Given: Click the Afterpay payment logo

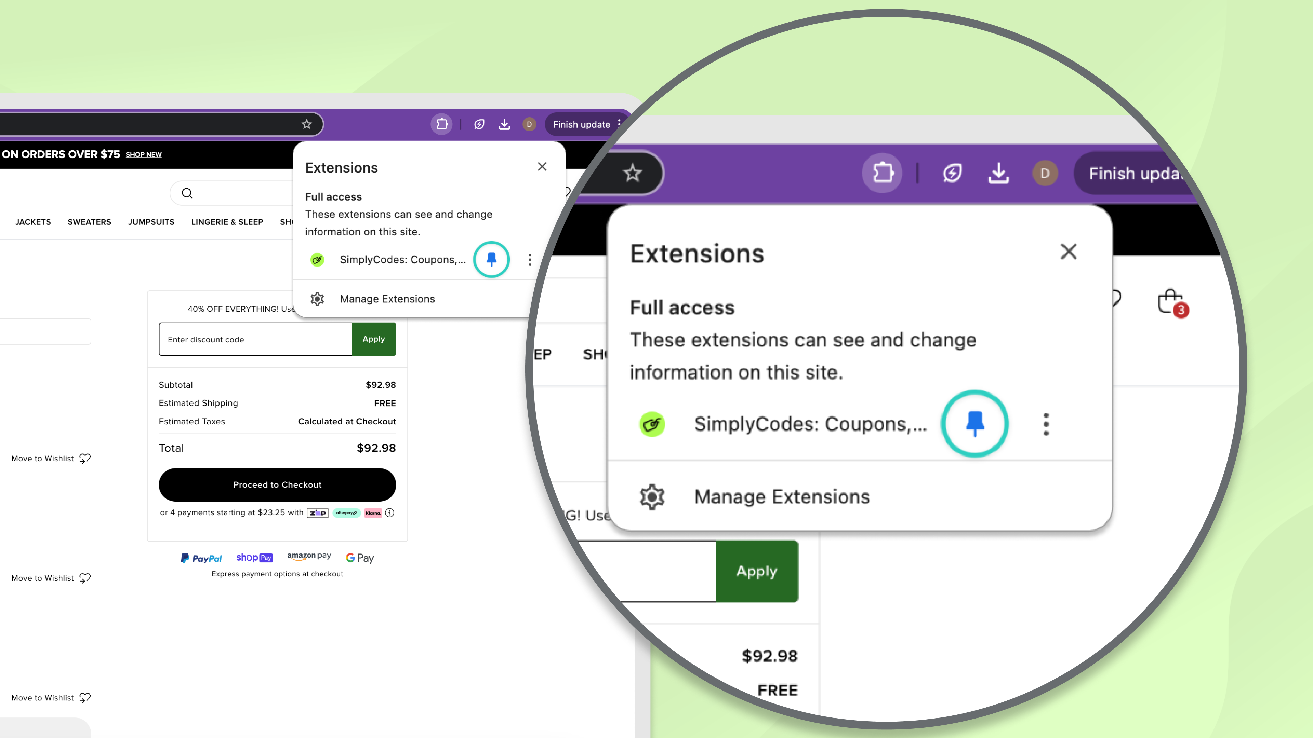Looking at the screenshot, I should pos(347,513).
